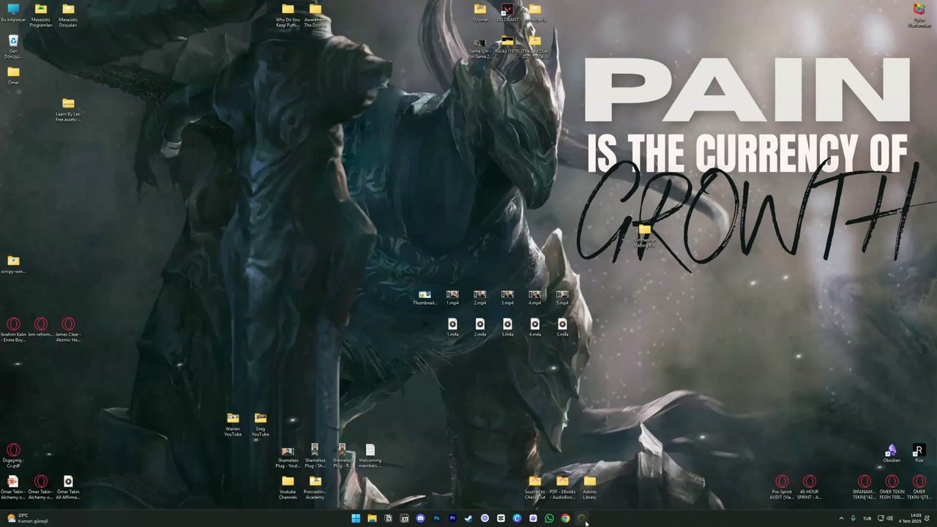Image resolution: width=937 pixels, height=527 pixels.
Task: Open the Geri Dönüşüm recycle bin
Action: [x=13, y=46]
